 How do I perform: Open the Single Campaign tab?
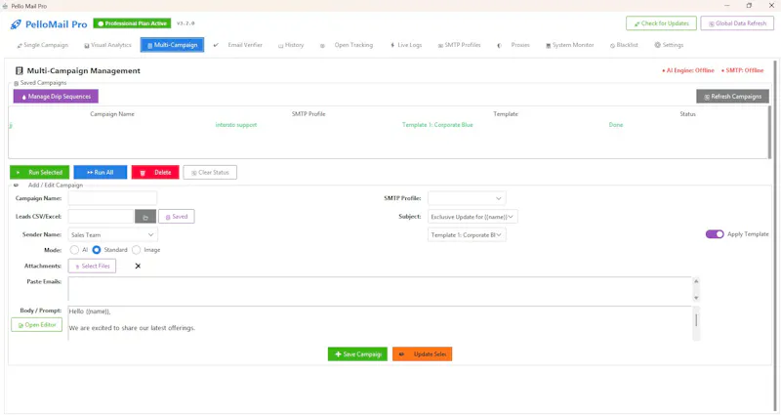click(x=42, y=45)
